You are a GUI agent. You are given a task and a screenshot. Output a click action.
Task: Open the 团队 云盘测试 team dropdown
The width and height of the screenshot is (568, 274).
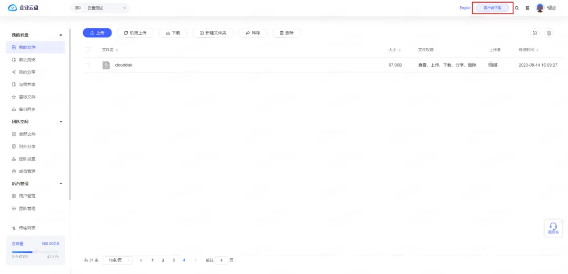pos(100,8)
